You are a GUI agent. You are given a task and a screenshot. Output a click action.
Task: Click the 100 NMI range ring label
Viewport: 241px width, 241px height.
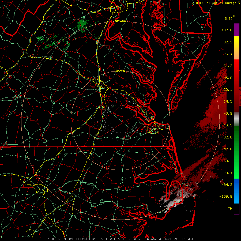click(x=120, y=21)
